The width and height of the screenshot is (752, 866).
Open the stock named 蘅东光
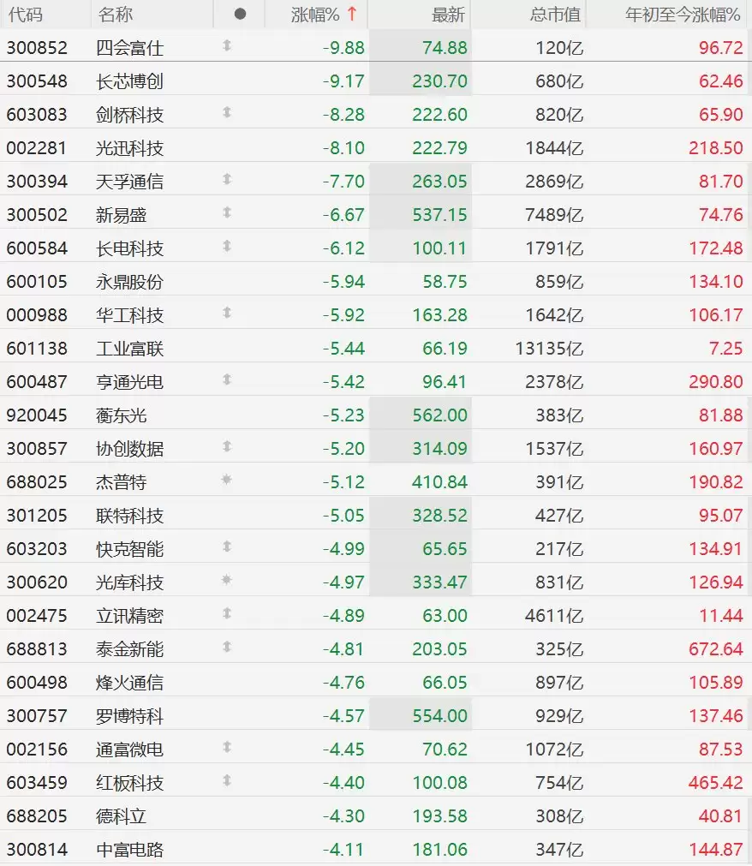pyautogui.click(x=121, y=416)
